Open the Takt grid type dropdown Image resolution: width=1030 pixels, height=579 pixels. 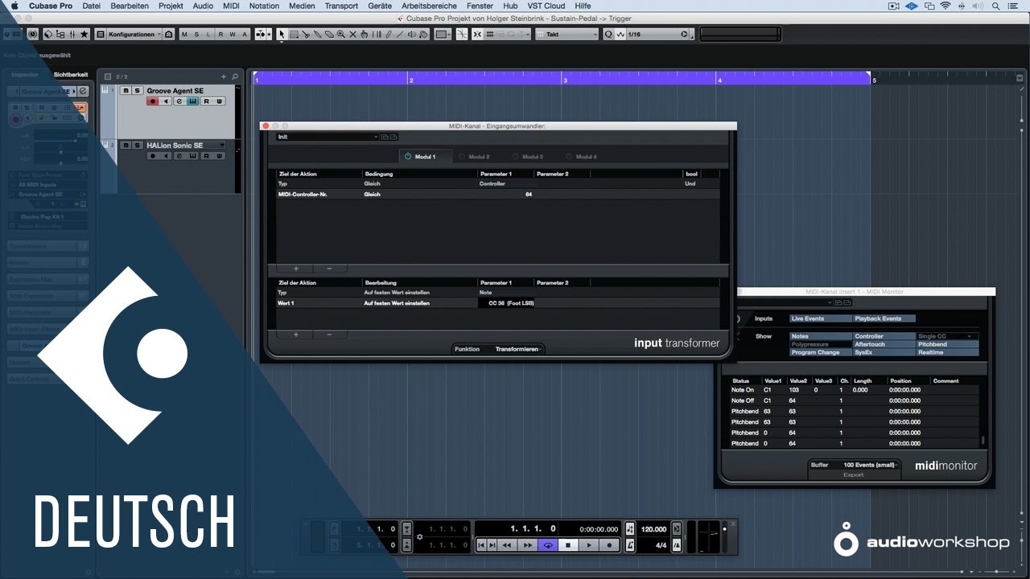[566, 35]
